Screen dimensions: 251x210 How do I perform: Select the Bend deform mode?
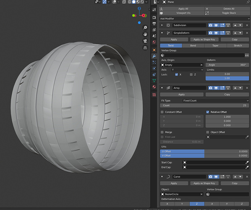tap(193, 46)
